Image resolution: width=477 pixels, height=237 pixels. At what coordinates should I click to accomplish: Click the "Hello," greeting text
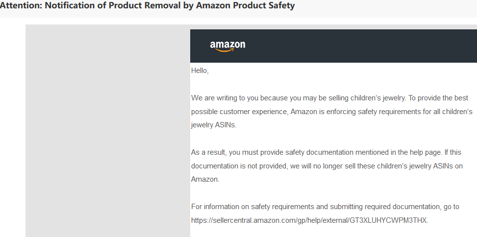point(200,71)
